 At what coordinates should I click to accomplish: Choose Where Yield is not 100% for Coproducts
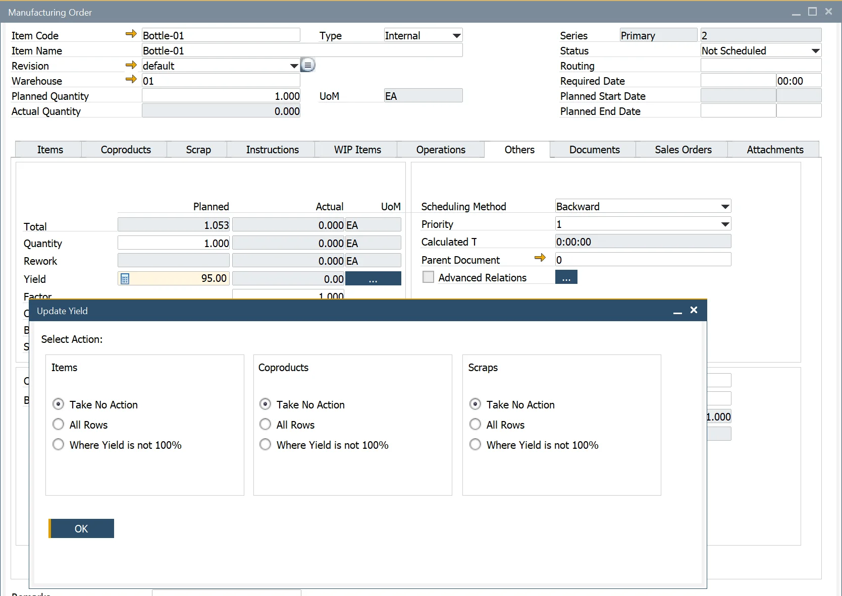[x=266, y=445]
